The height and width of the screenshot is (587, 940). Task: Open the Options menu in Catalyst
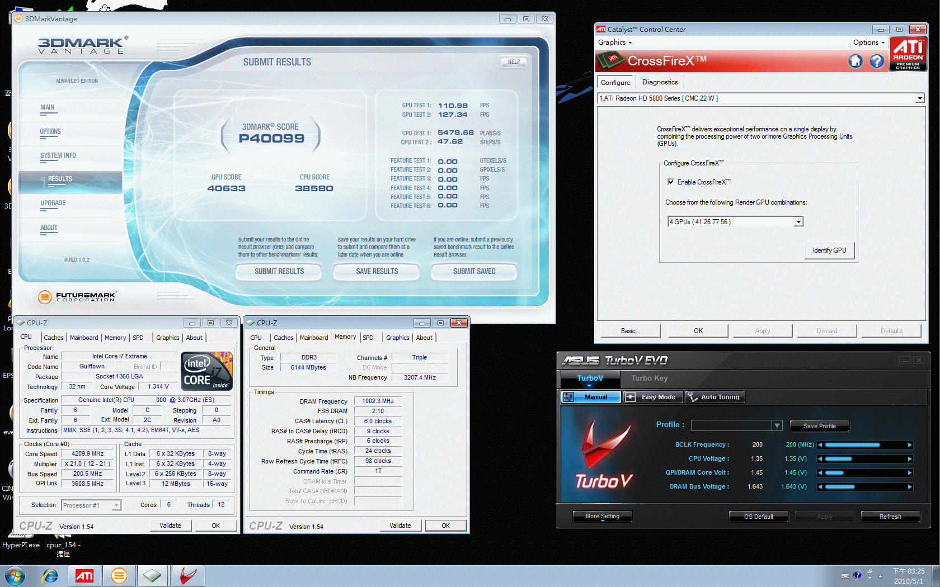coord(868,42)
